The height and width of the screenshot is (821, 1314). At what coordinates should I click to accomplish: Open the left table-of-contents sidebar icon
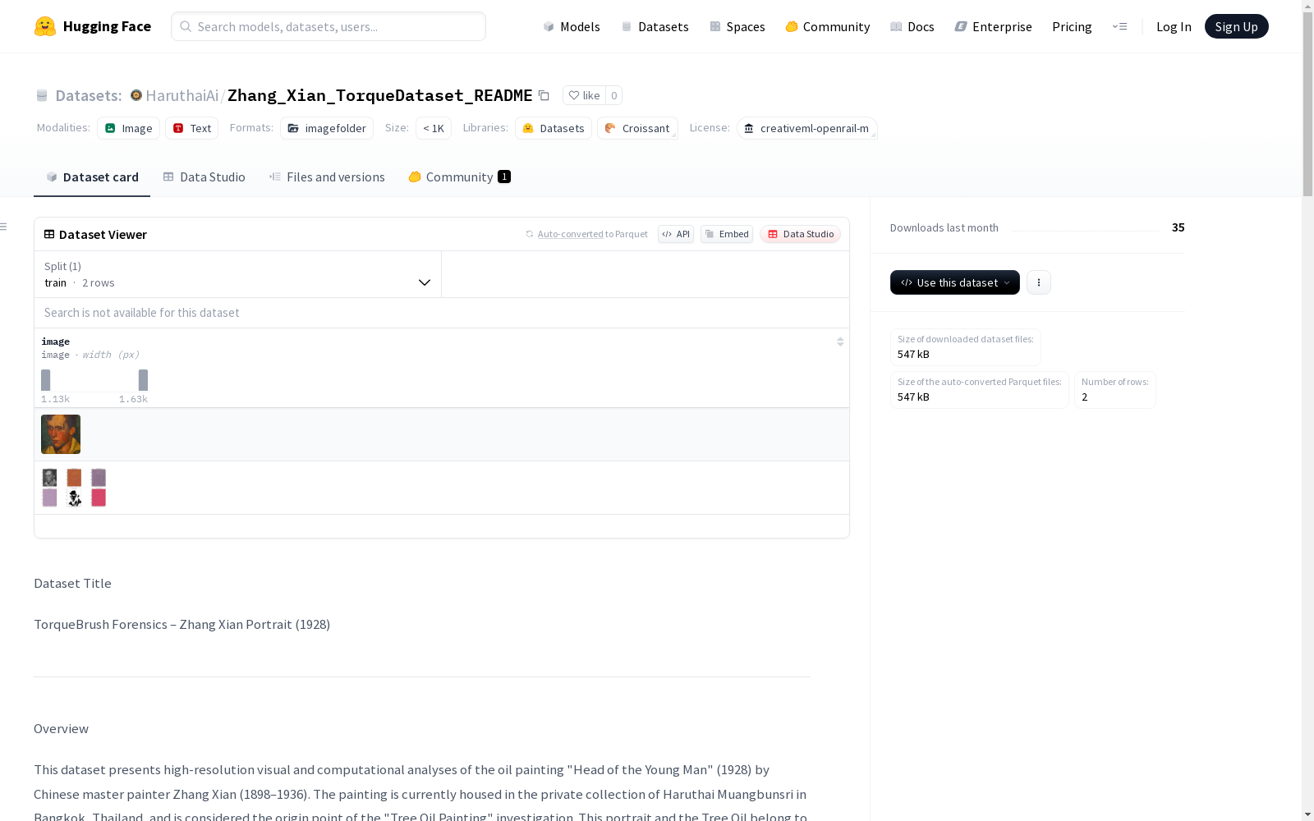click(4, 227)
